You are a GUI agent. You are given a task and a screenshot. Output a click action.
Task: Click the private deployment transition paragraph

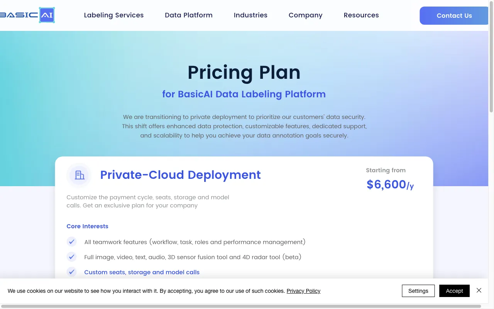point(244,126)
